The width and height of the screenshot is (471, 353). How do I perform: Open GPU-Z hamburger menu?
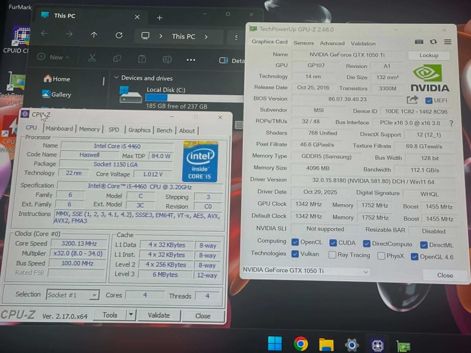point(448,42)
